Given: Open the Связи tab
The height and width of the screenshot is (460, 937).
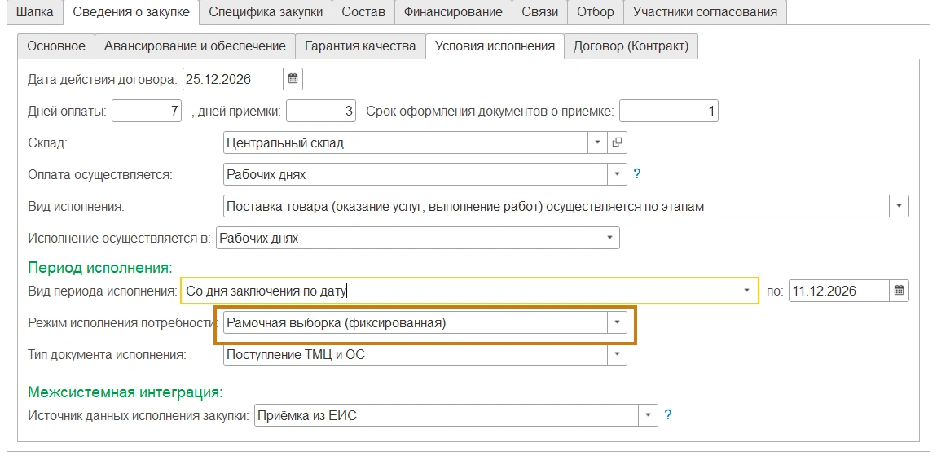Looking at the screenshot, I should pyautogui.click(x=539, y=12).
